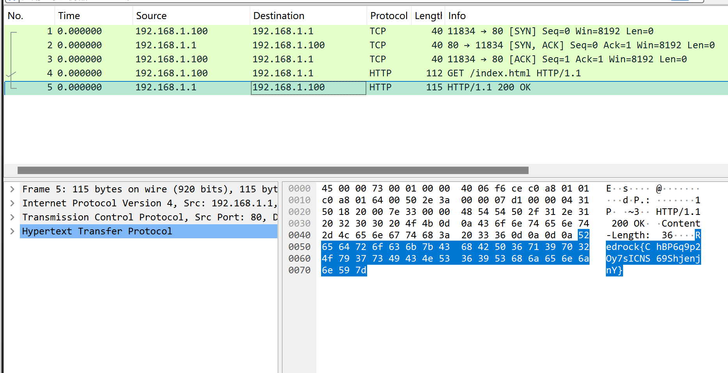728x373 pixels.
Task: Click the Destination column header
Action: [x=279, y=16]
